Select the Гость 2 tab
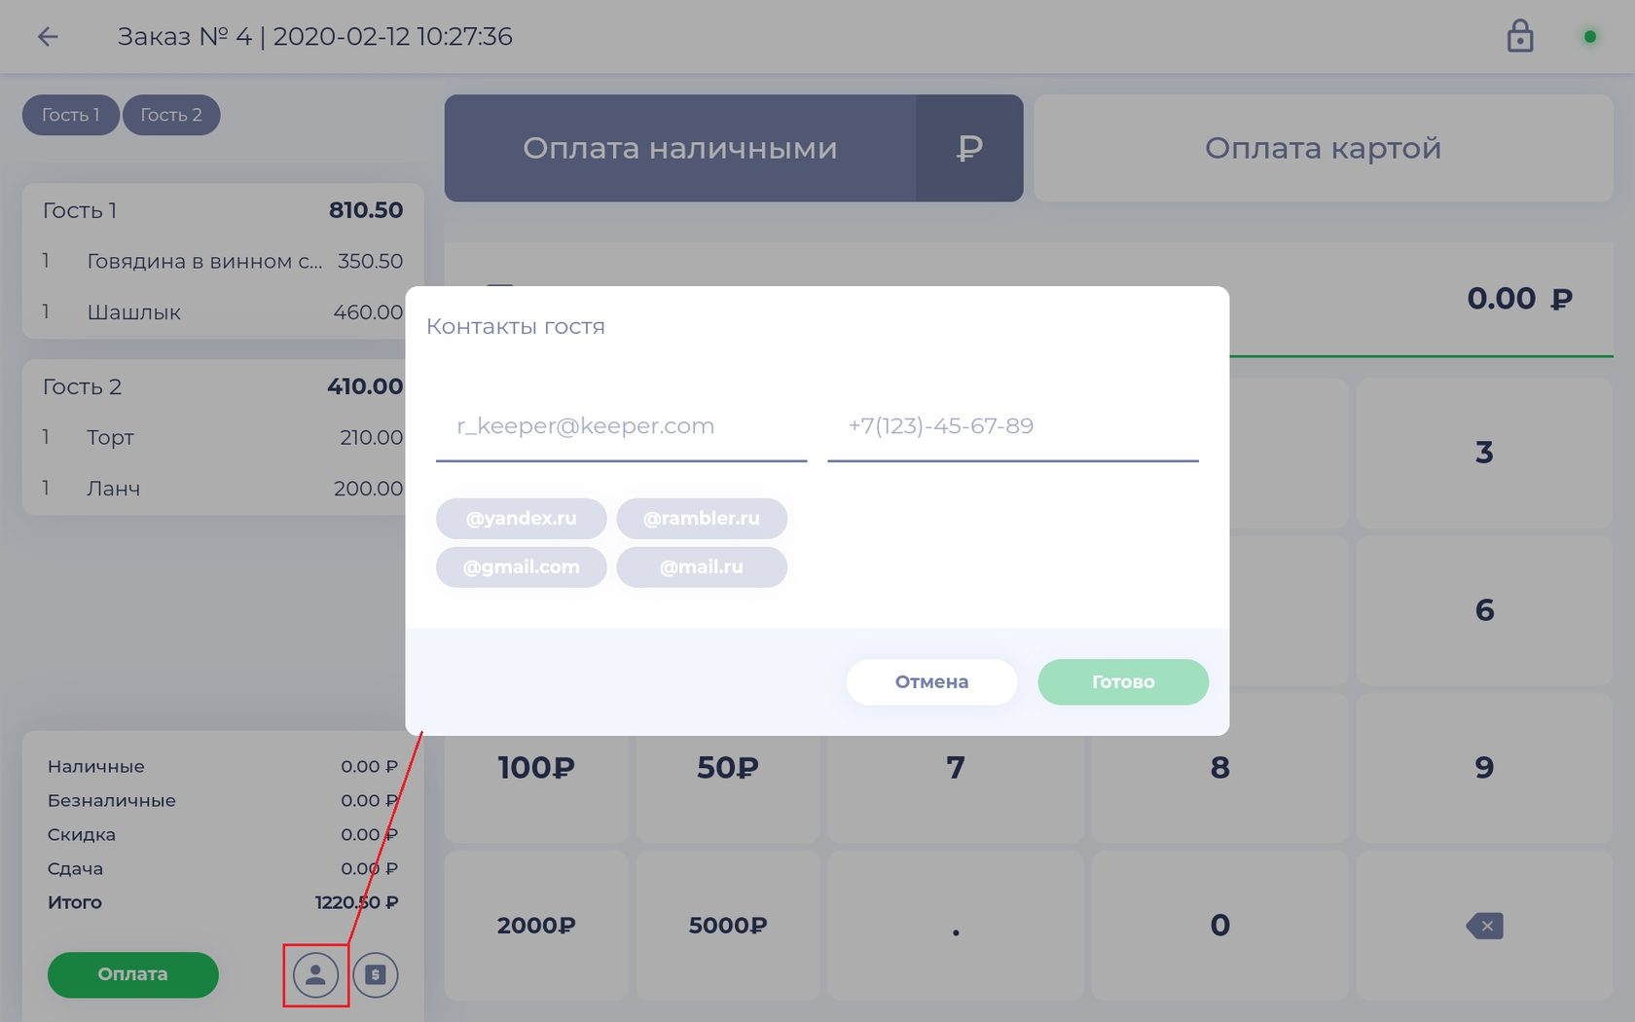 (171, 115)
